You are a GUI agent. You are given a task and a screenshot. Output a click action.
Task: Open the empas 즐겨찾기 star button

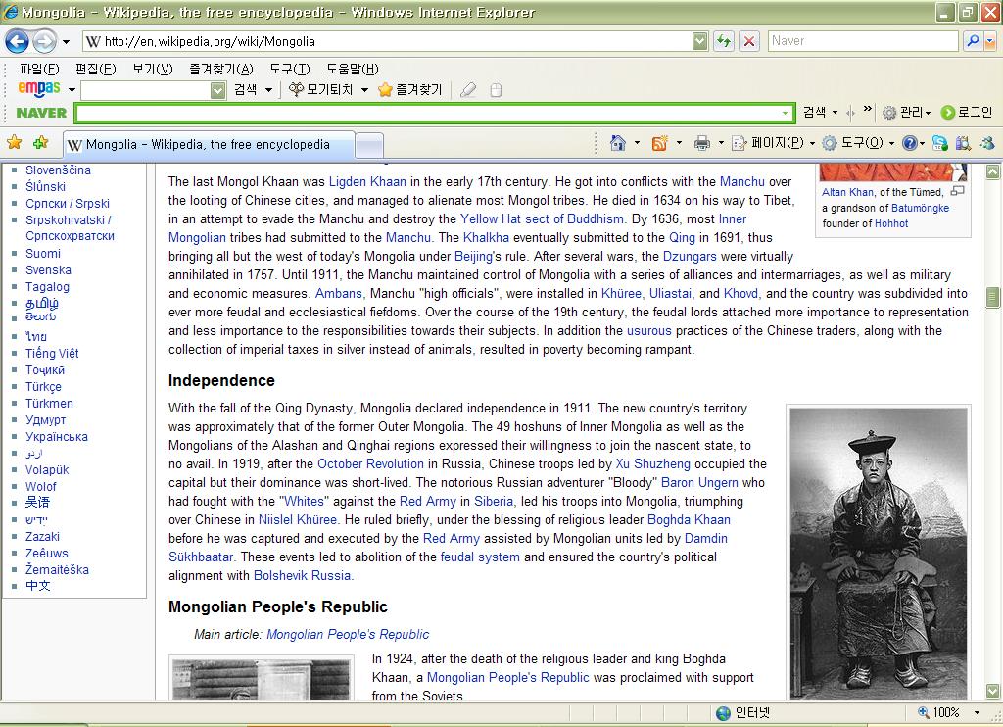pos(410,89)
